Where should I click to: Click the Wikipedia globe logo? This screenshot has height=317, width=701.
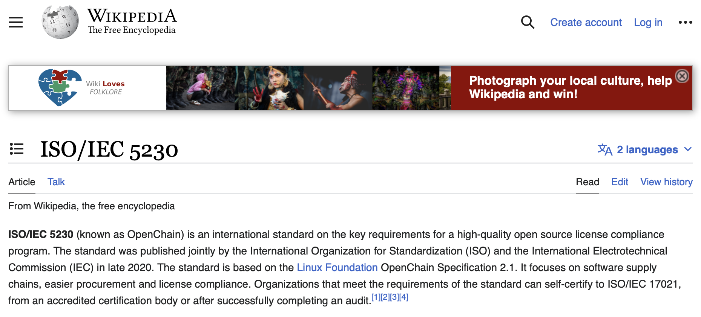pos(60,22)
